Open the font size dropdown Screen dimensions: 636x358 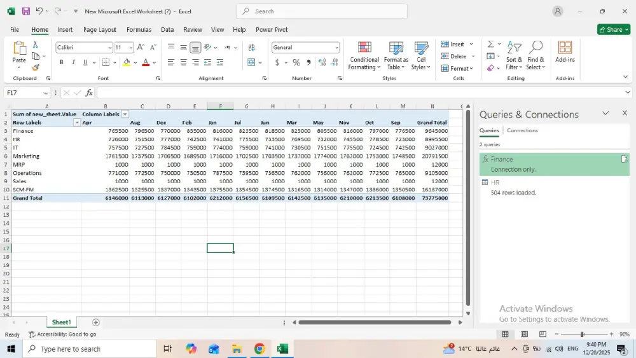tap(130, 48)
